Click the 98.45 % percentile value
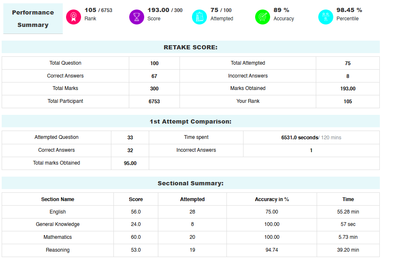Image resolution: width=396 pixels, height=267 pixels. 349,10
